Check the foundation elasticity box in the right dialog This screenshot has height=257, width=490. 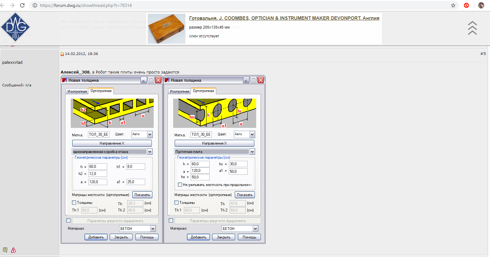point(171,221)
